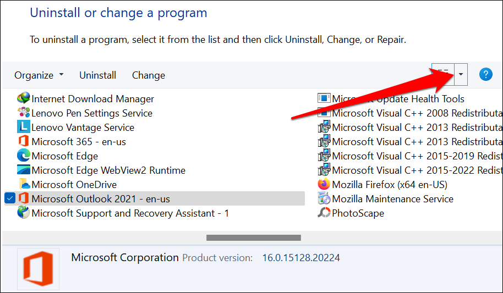Select the Mozilla Maintenance Service entry
The height and width of the screenshot is (293, 503).
point(392,199)
